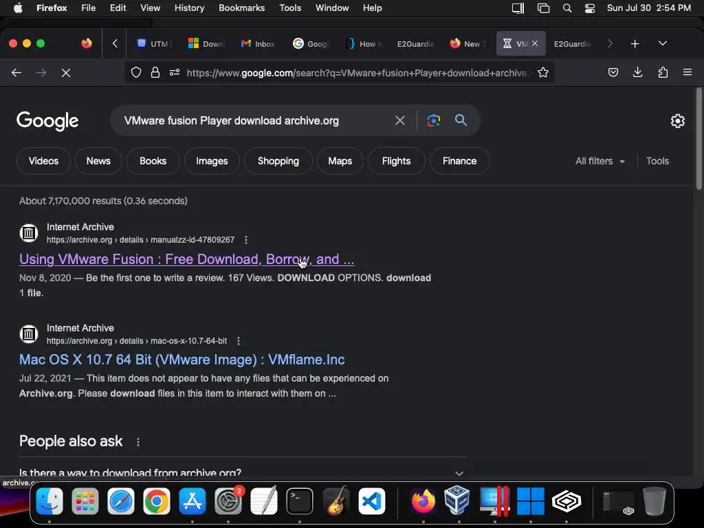Open 'Using VMware Fusion' result link
Viewport: 704px width, 528px height.
point(187,259)
